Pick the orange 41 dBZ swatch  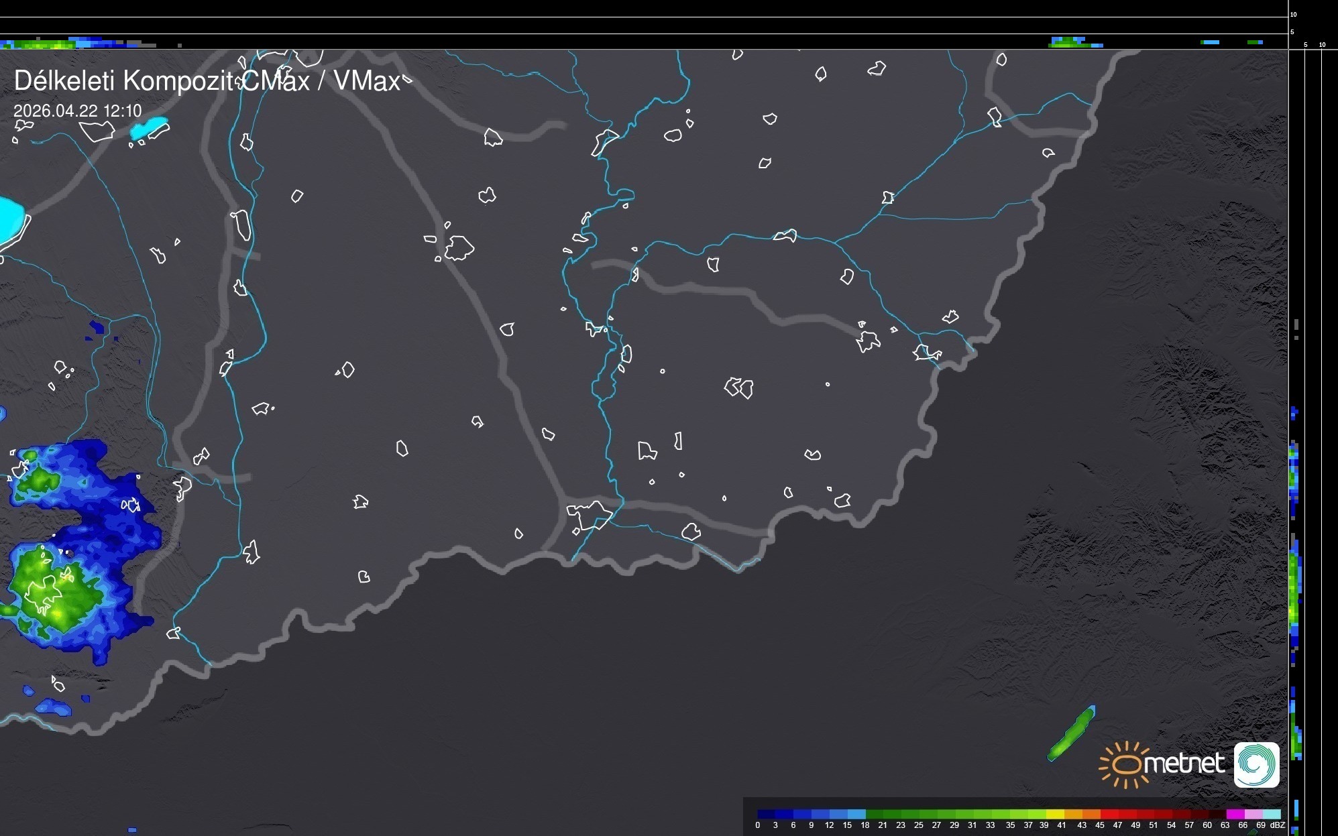point(1074,814)
